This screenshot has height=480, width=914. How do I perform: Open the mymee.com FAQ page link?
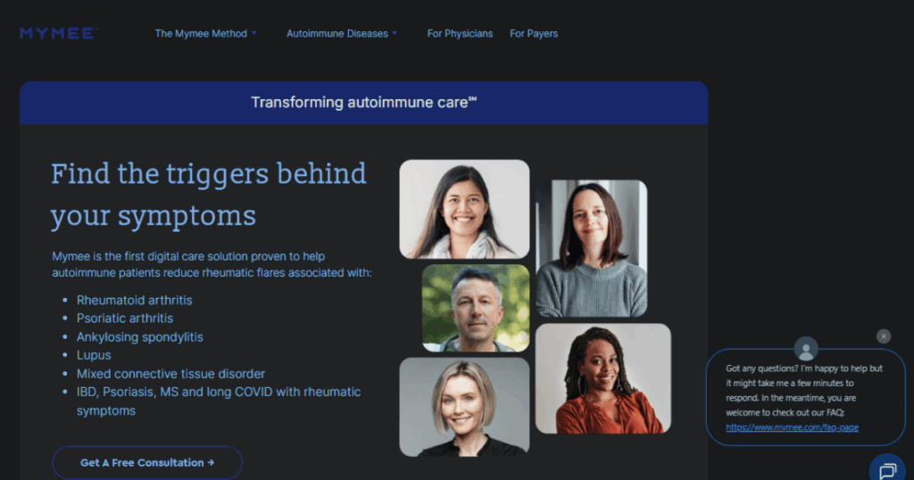[792, 427]
